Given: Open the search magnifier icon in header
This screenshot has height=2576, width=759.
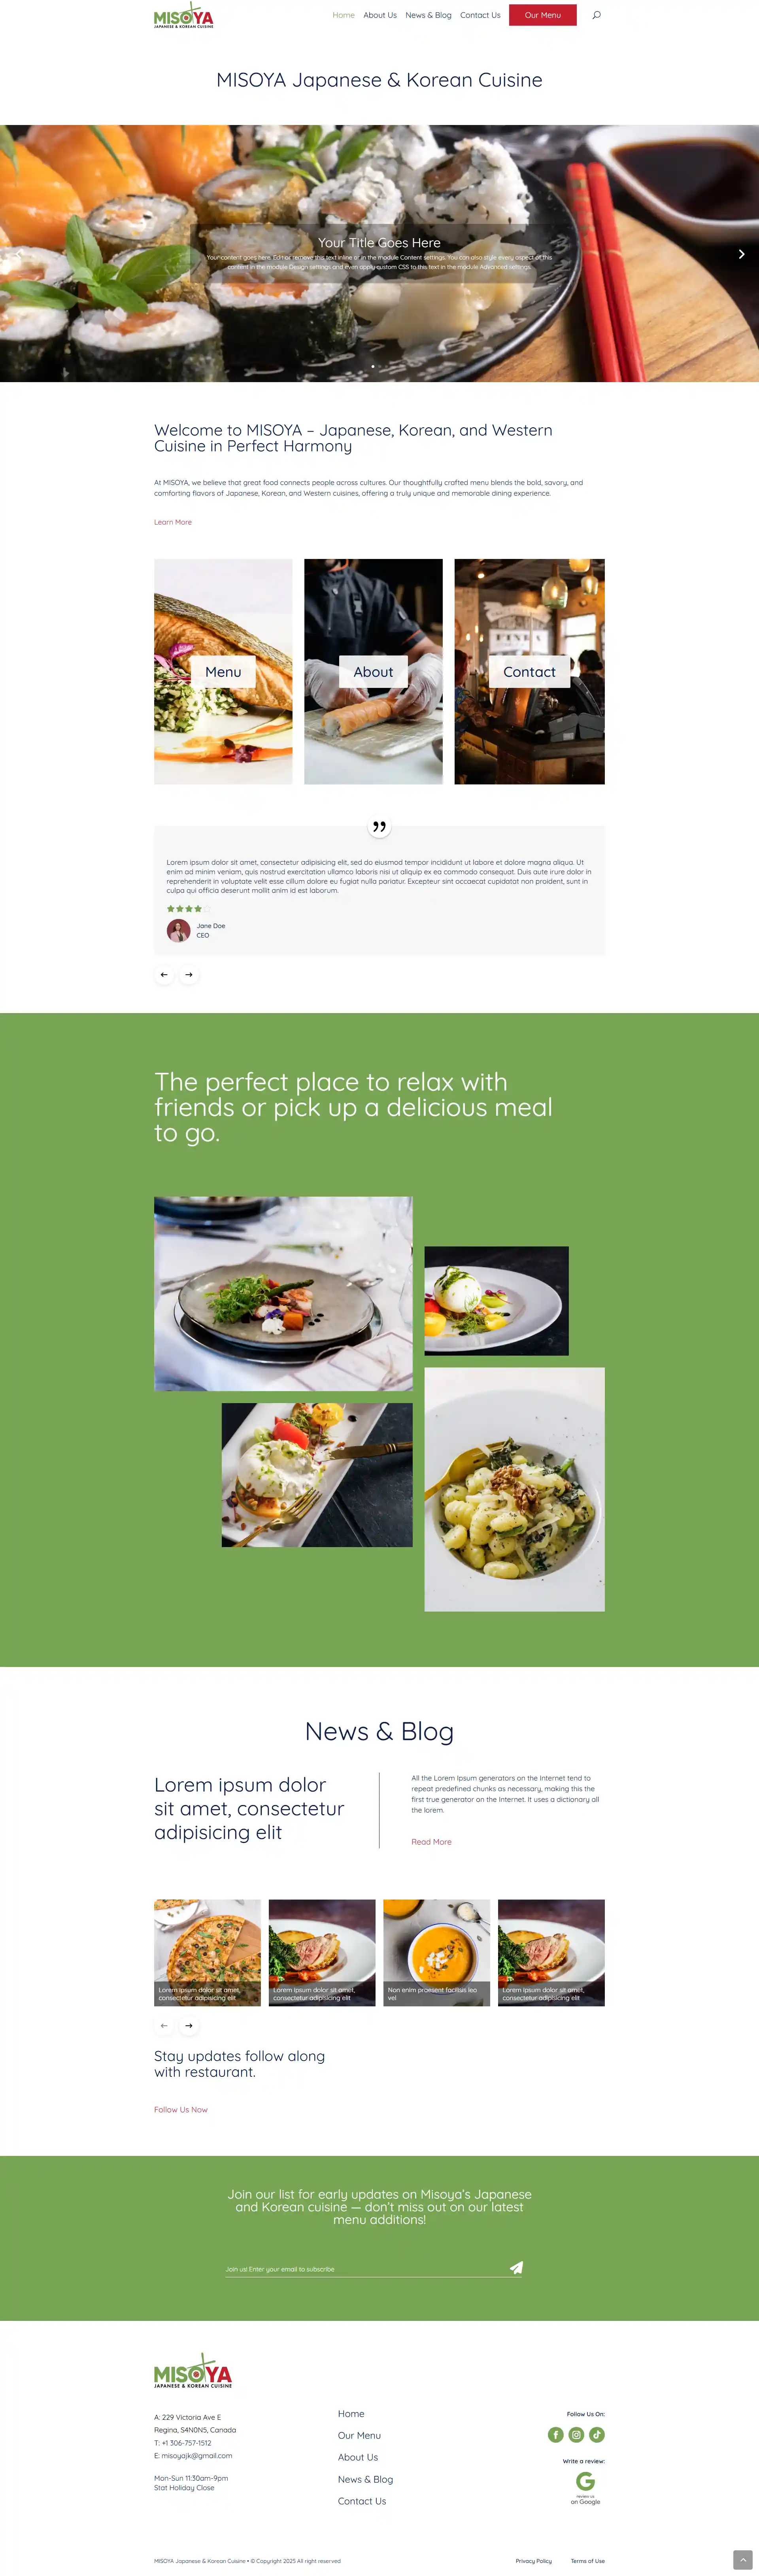Looking at the screenshot, I should 596,15.
